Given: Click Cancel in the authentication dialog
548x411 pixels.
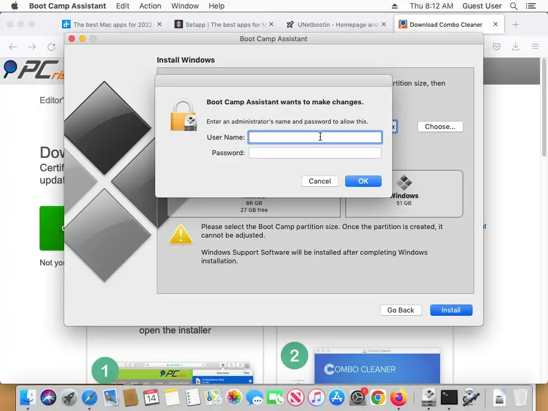Looking at the screenshot, I should tap(320, 181).
